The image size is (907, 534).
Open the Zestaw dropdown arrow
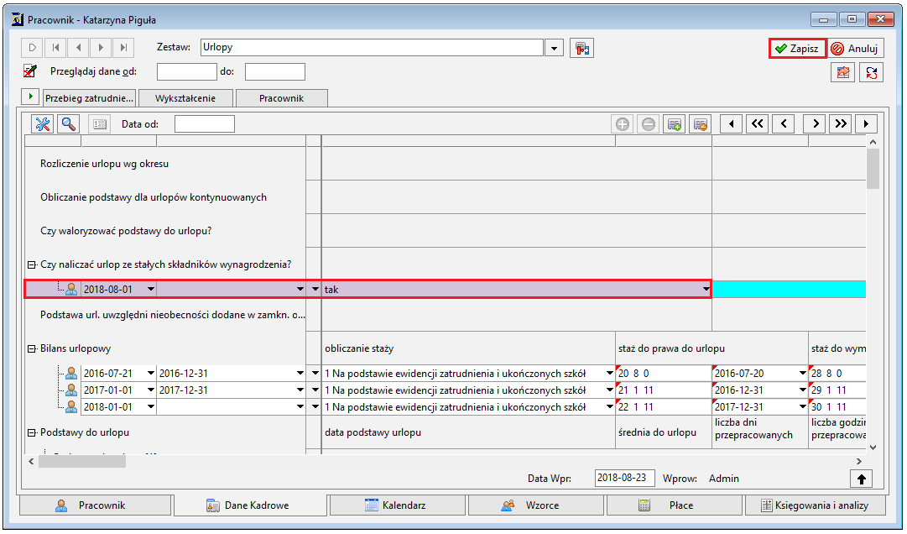[x=554, y=48]
